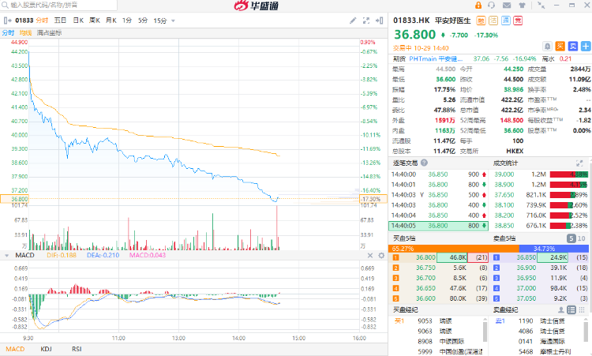
Task: Click the red 窝 badge next to stock name
Action: [x=518, y=21]
